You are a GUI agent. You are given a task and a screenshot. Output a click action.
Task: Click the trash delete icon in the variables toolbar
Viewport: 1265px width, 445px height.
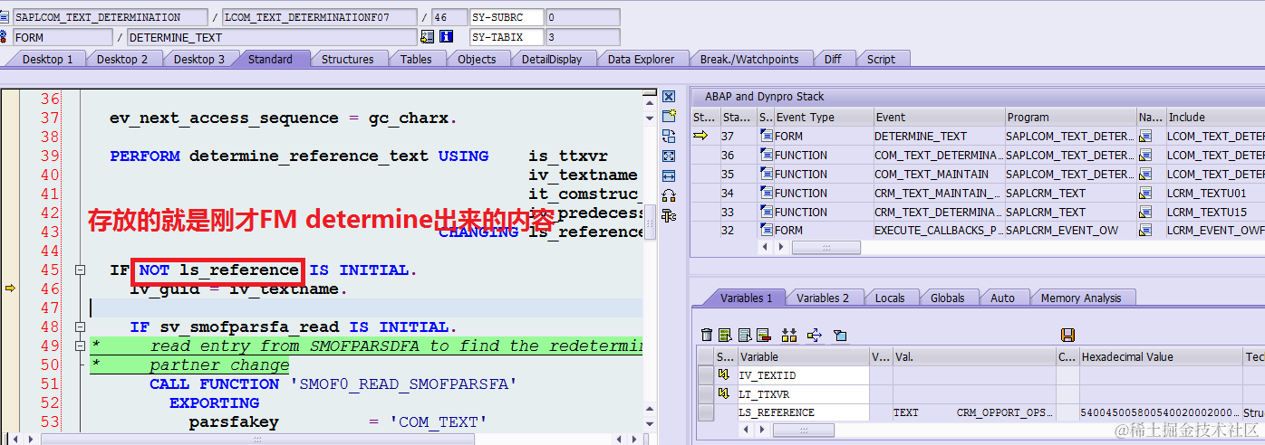coord(707,335)
